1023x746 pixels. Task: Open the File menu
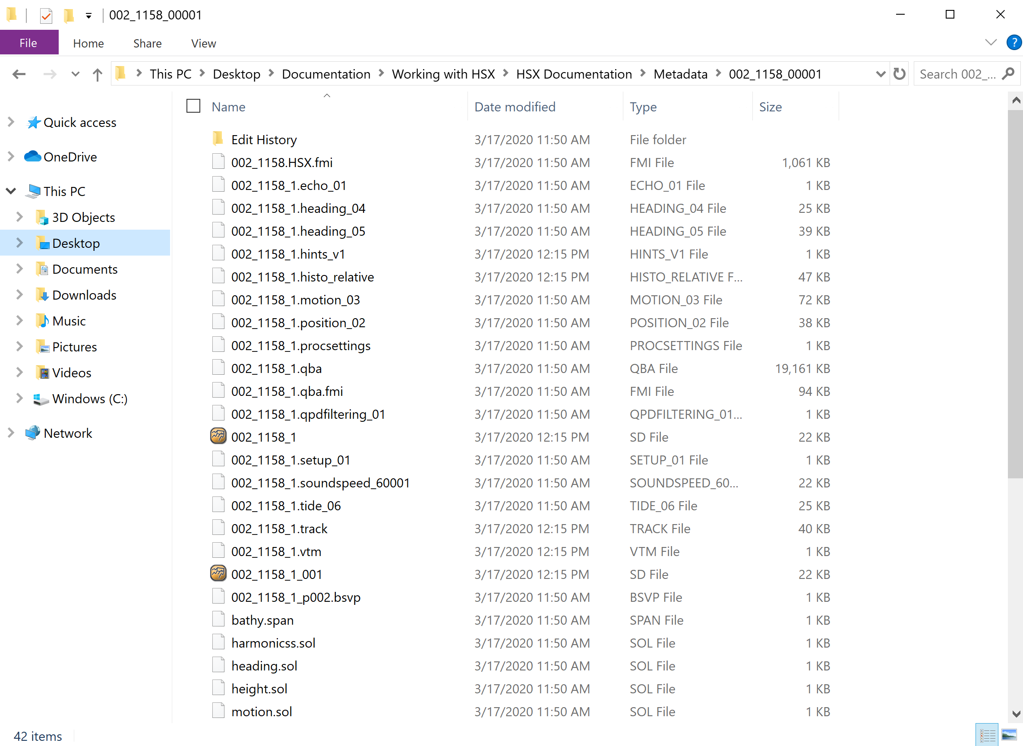[x=28, y=43]
